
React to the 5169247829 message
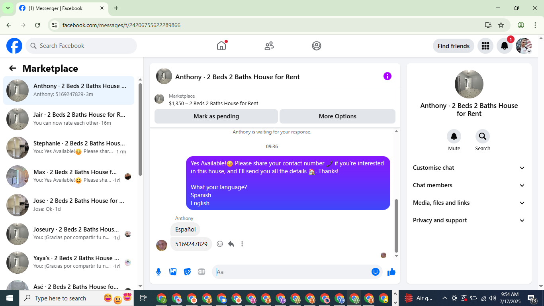click(220, 244)
